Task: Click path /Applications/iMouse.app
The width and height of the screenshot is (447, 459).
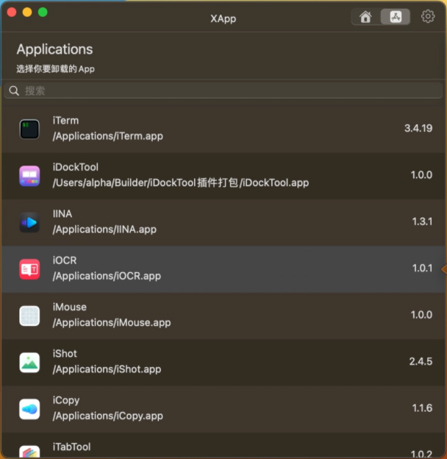Action: tap(112, 323)
